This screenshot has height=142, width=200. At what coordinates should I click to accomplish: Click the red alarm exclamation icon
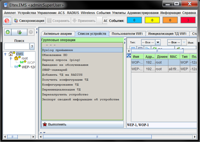click(x=7, y=21)
